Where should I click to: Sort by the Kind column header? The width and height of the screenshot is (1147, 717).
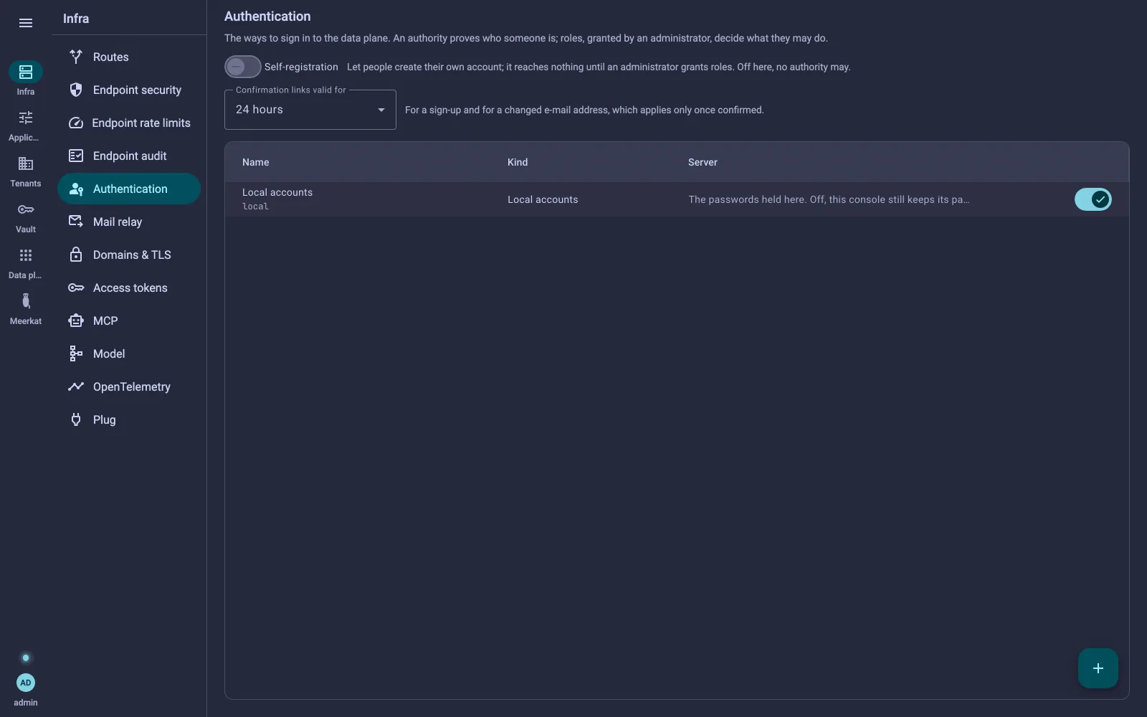click(x=518, y=162)
